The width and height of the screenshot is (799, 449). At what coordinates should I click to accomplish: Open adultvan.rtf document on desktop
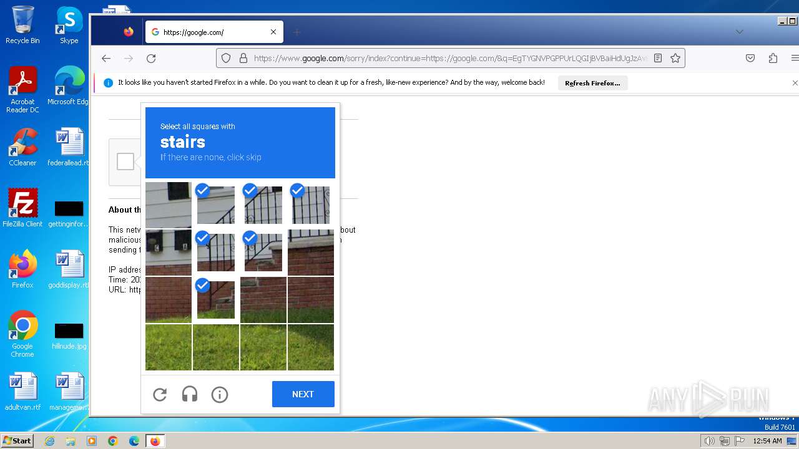pos(22,392)
